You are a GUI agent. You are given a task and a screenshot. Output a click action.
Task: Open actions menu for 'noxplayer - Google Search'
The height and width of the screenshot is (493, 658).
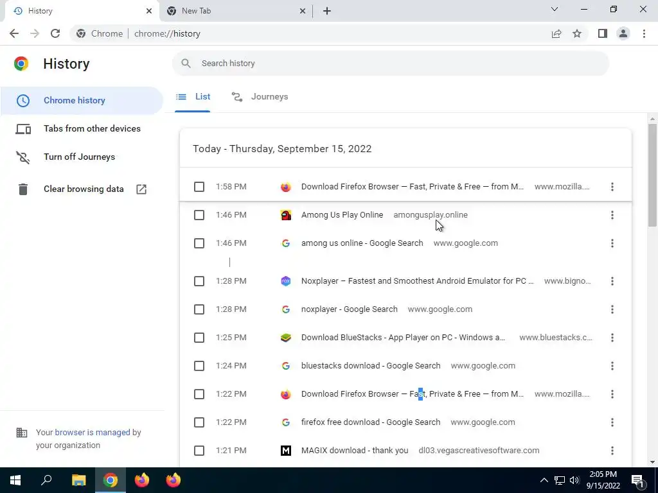tap(612, 309)
